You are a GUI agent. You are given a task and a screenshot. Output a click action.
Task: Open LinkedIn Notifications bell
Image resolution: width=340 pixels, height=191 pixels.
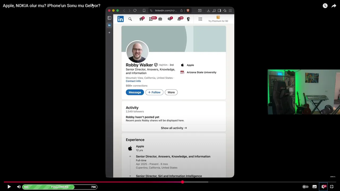(x=180, y=19)
